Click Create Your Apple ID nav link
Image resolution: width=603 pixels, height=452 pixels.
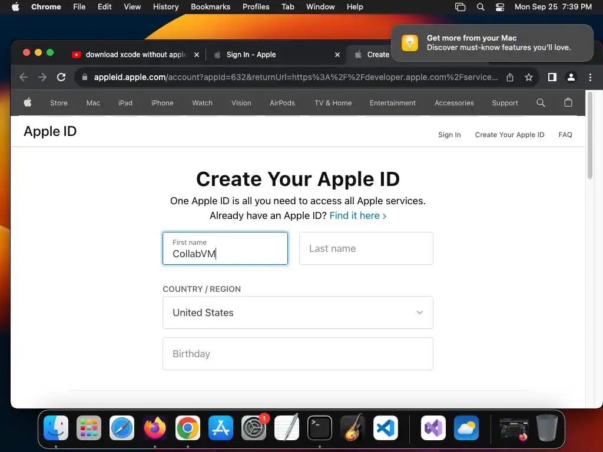509,135
